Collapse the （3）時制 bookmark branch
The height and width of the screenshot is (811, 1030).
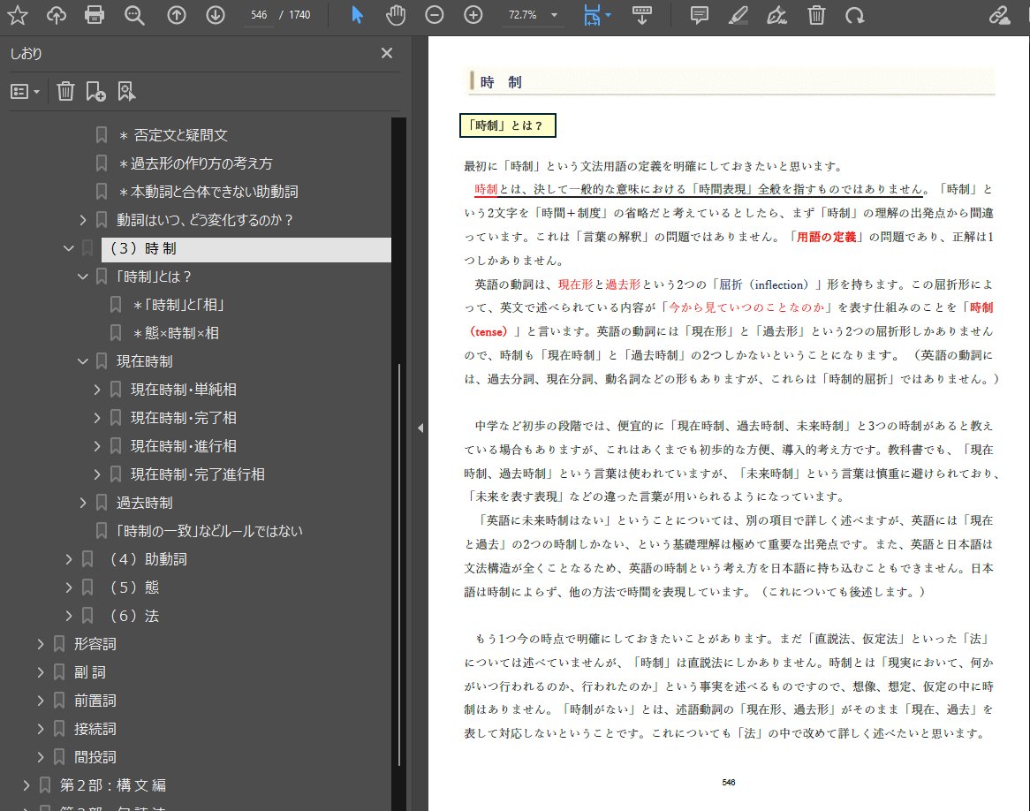(68, 248)
